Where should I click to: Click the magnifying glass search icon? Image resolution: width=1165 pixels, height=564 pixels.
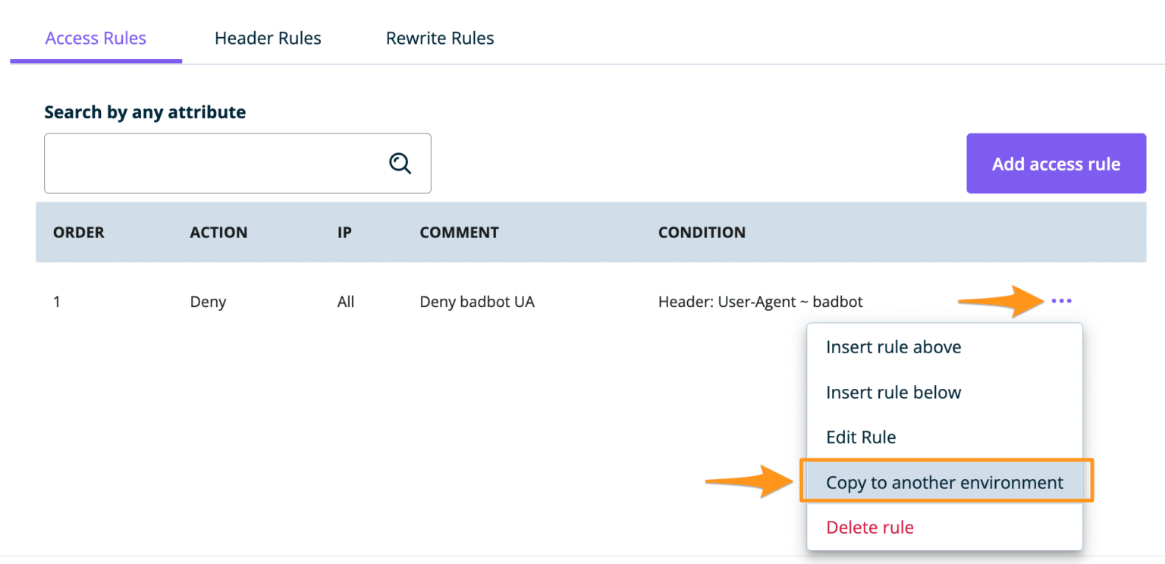click(400, 163)
